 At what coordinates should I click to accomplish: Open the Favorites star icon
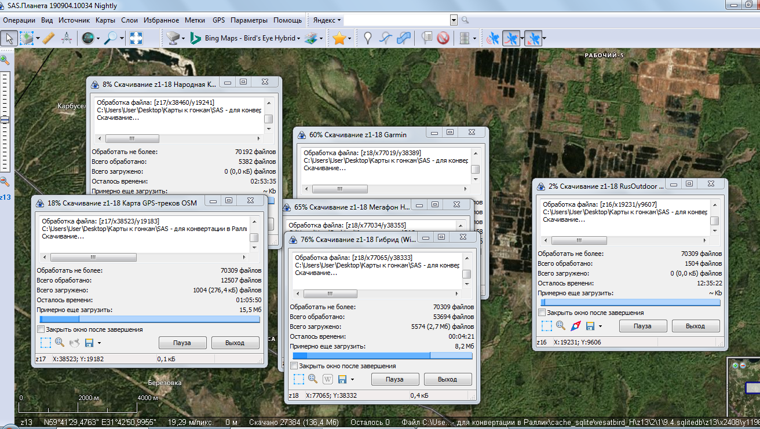[339, 38]
